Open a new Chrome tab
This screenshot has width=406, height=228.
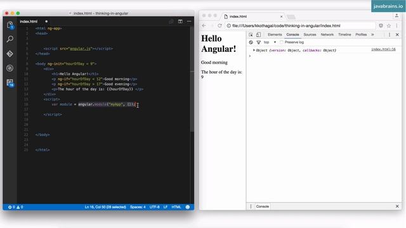(291, 17)
